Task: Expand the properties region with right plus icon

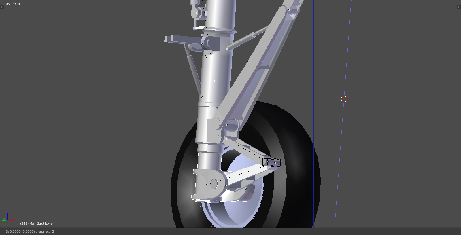Action: pos(458,7)
